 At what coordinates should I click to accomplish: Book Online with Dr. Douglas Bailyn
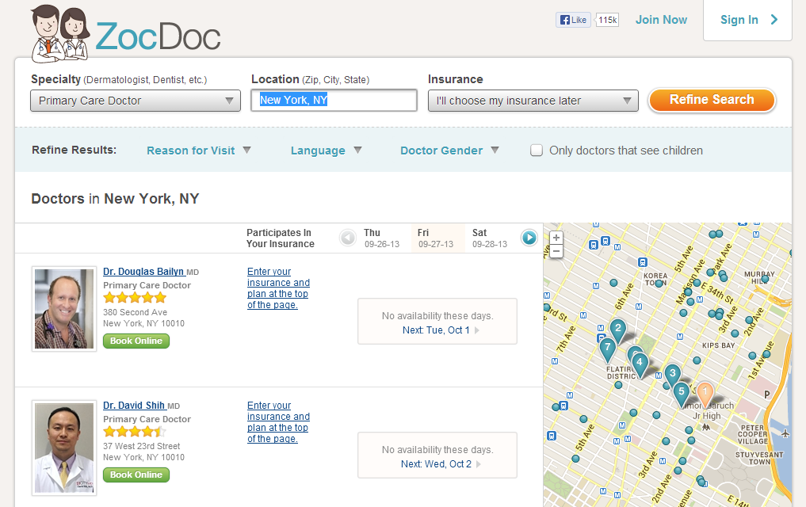[x=136, y=341]
